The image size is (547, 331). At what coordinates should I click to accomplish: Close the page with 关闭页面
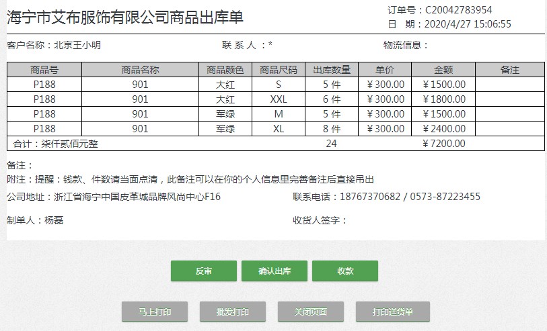pos(311,312)
